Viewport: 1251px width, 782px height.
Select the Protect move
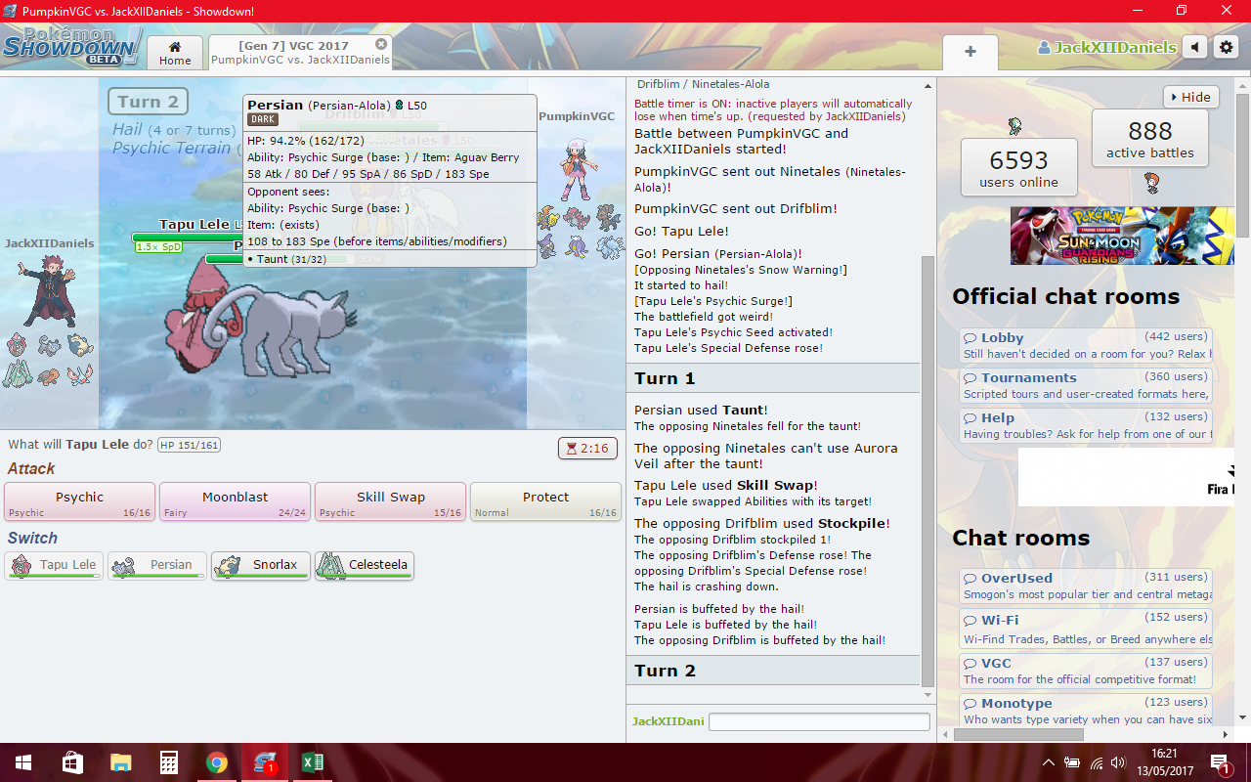(545, 501)
